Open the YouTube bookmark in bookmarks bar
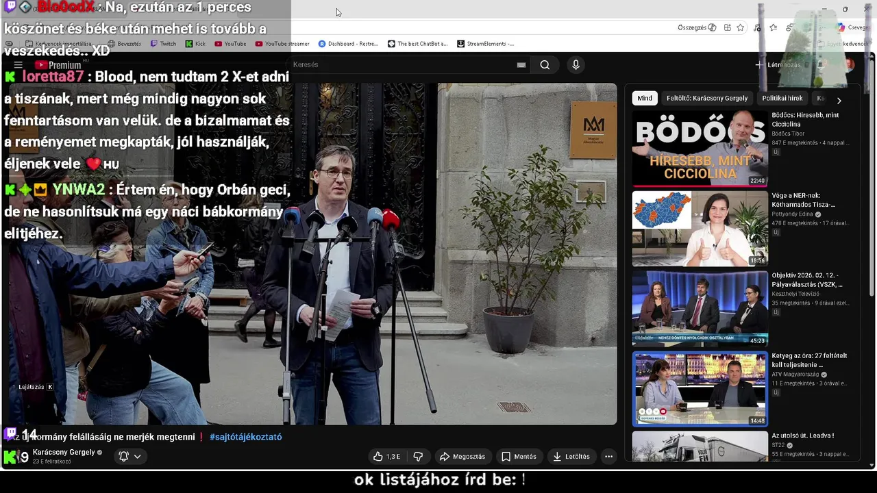877x493 pixels. point(230,44)
